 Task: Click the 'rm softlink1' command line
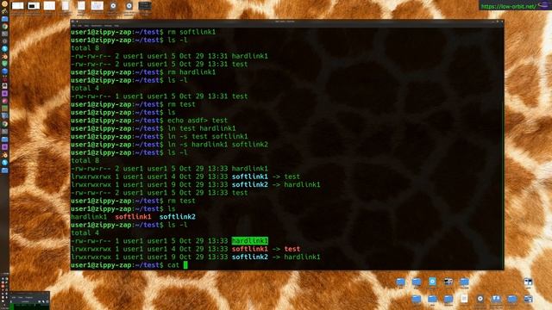[x=191, y=32]
